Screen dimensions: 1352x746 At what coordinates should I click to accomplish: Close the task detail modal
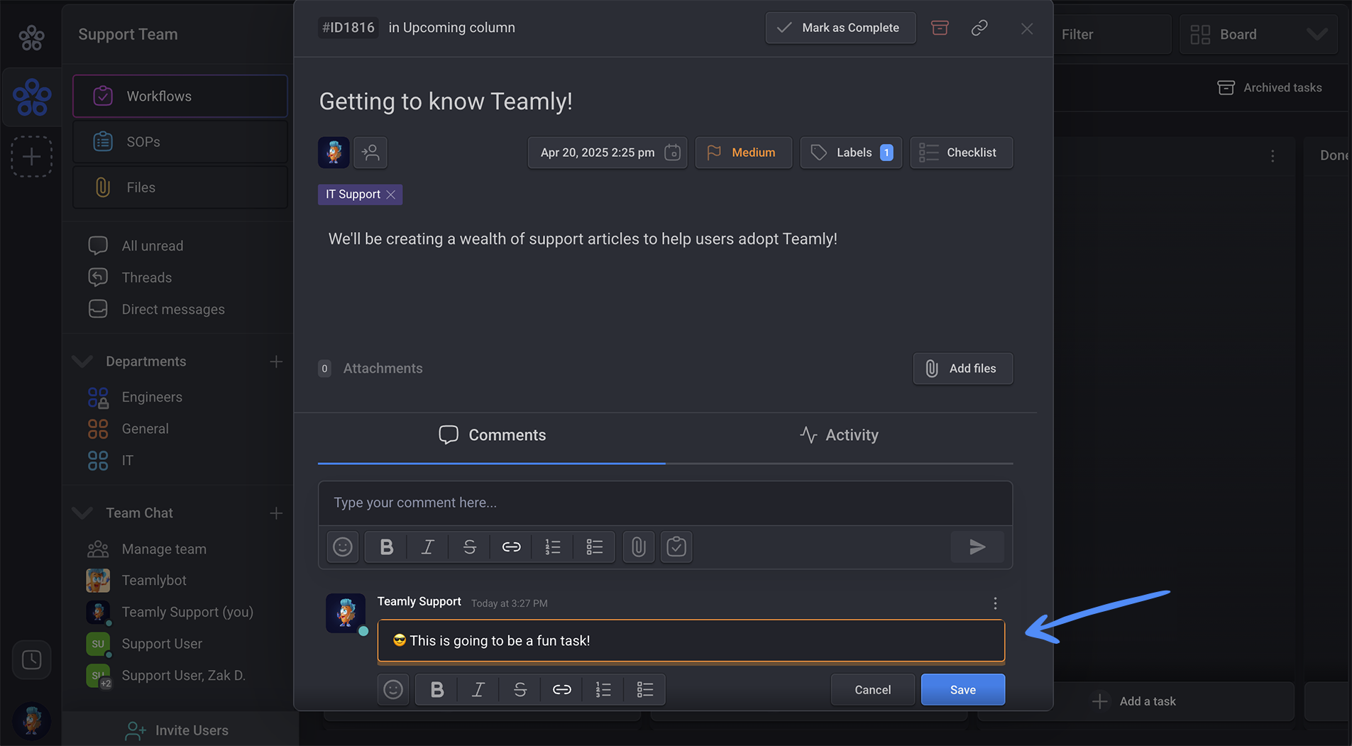click(x=1027, y=28)
